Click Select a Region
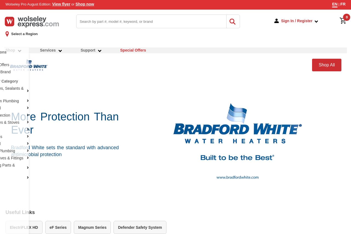The width and height of the screenshot is (351, 234). 24,34
